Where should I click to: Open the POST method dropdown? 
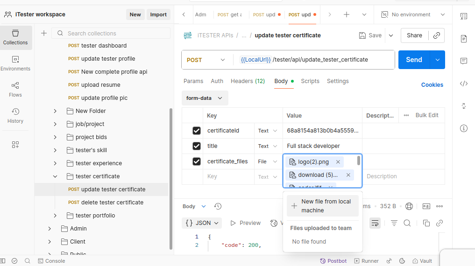click(x=206, y=60)
